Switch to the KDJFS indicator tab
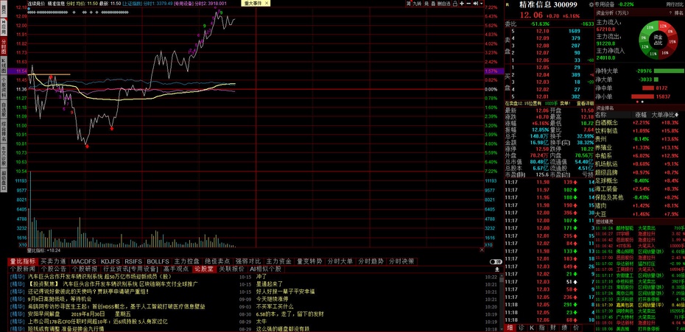Viewport: 685px width, 332px height. point(110,261)
